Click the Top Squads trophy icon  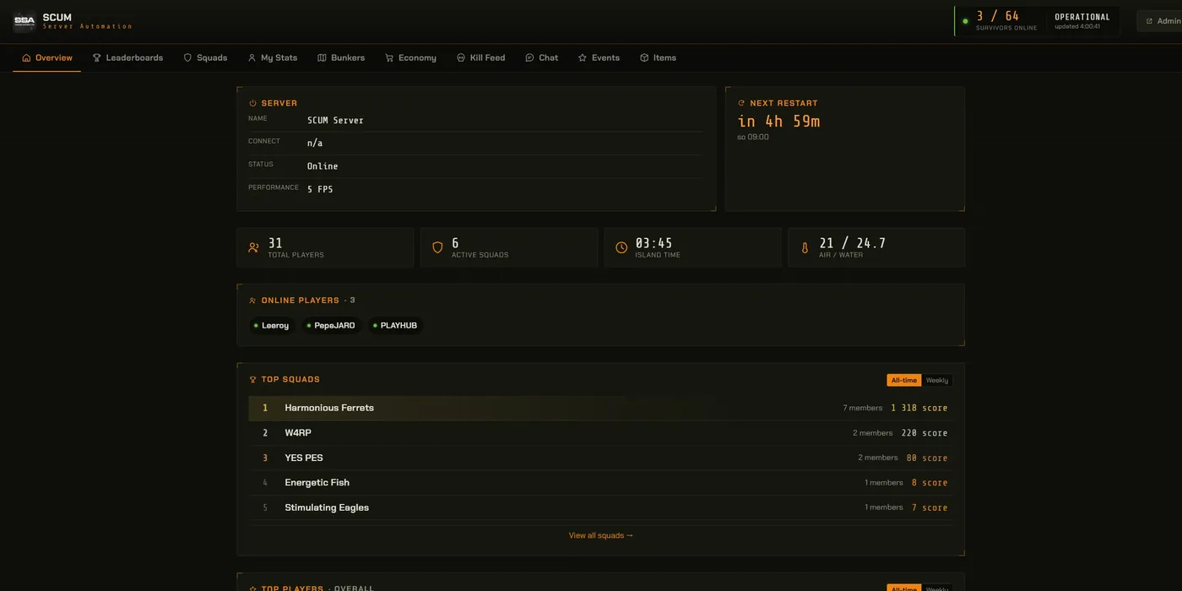coord(252,380)
